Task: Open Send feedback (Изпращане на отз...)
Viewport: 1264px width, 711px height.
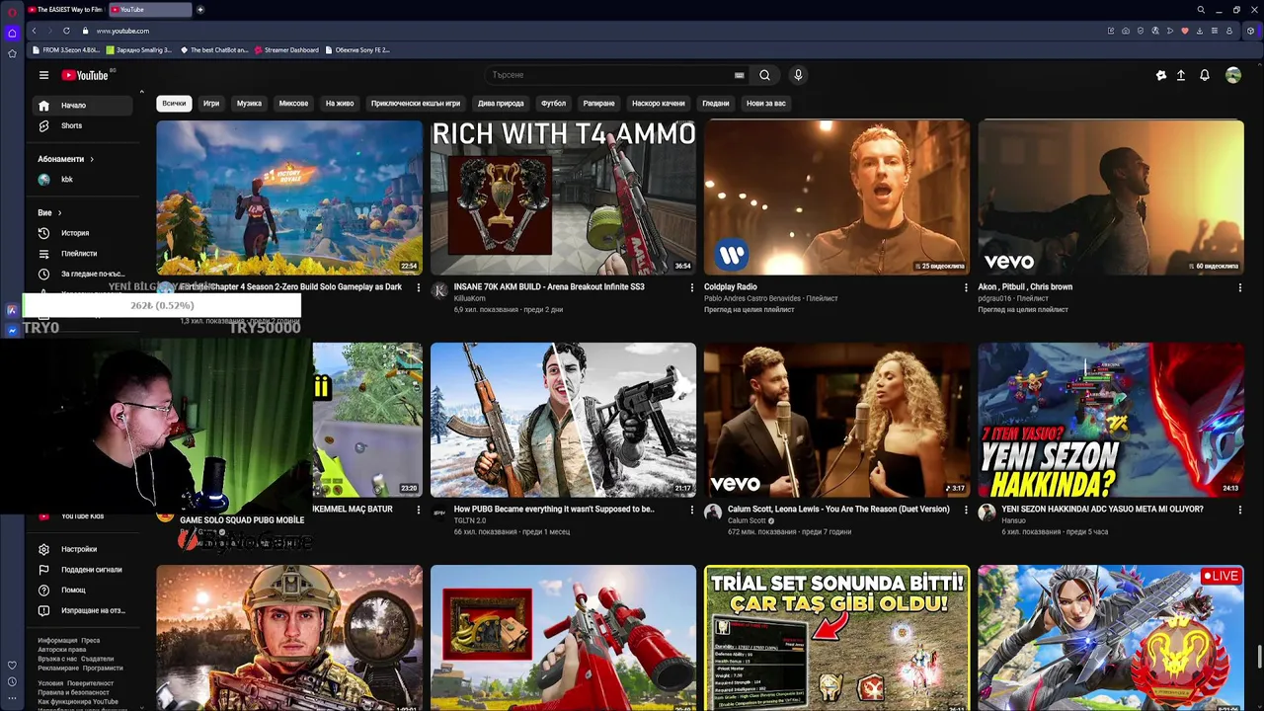Action: pos(83,610)
